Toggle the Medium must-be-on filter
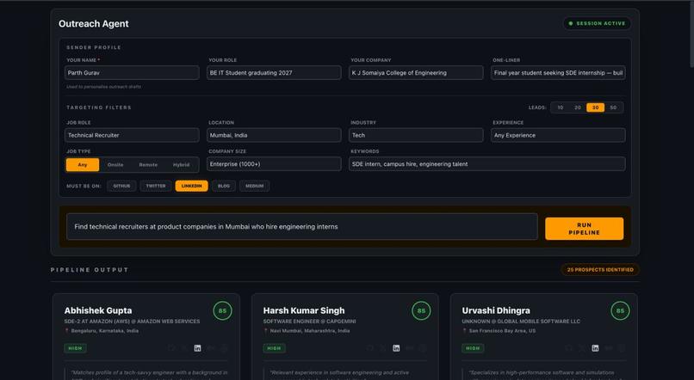 tap(255, 186)
